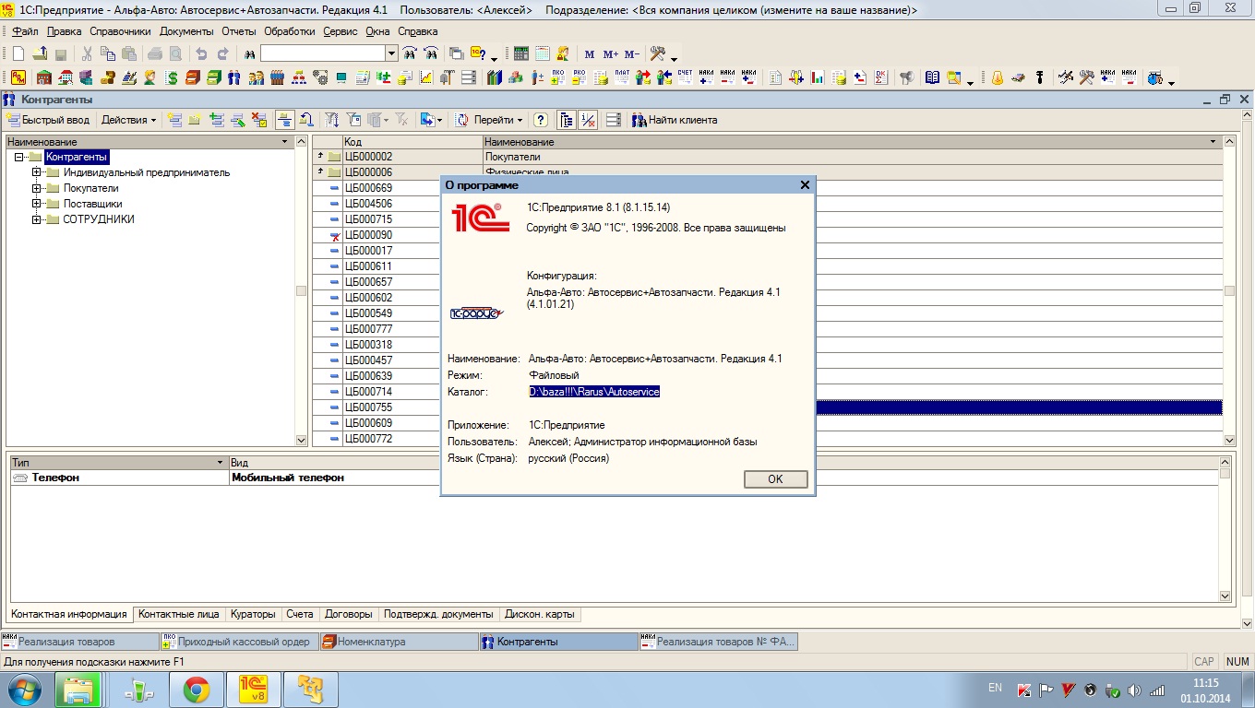
Task: Click OK in the О программе dialog
Action: pos(775,479)
